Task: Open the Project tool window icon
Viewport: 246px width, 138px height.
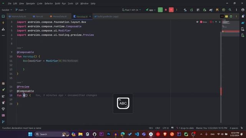Action: (3, 16)
